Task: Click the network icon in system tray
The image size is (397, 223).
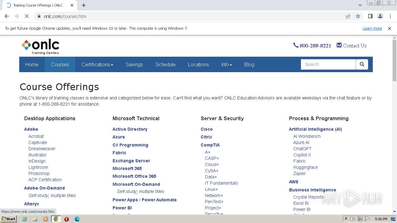Action: (x=360, y=219)
